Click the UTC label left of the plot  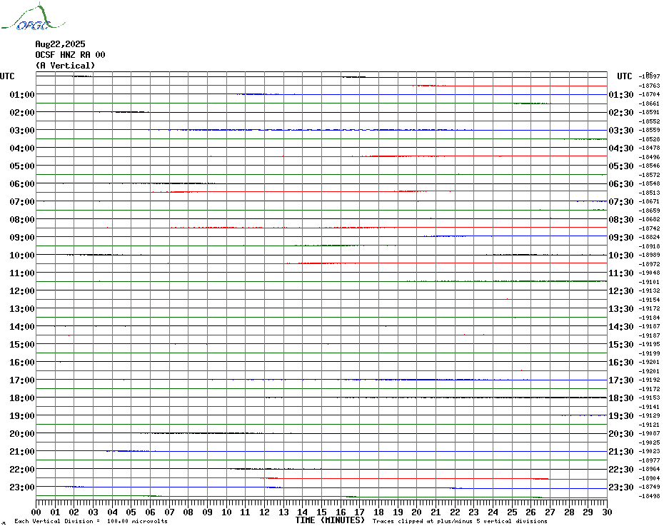click(x=7, y=76)
